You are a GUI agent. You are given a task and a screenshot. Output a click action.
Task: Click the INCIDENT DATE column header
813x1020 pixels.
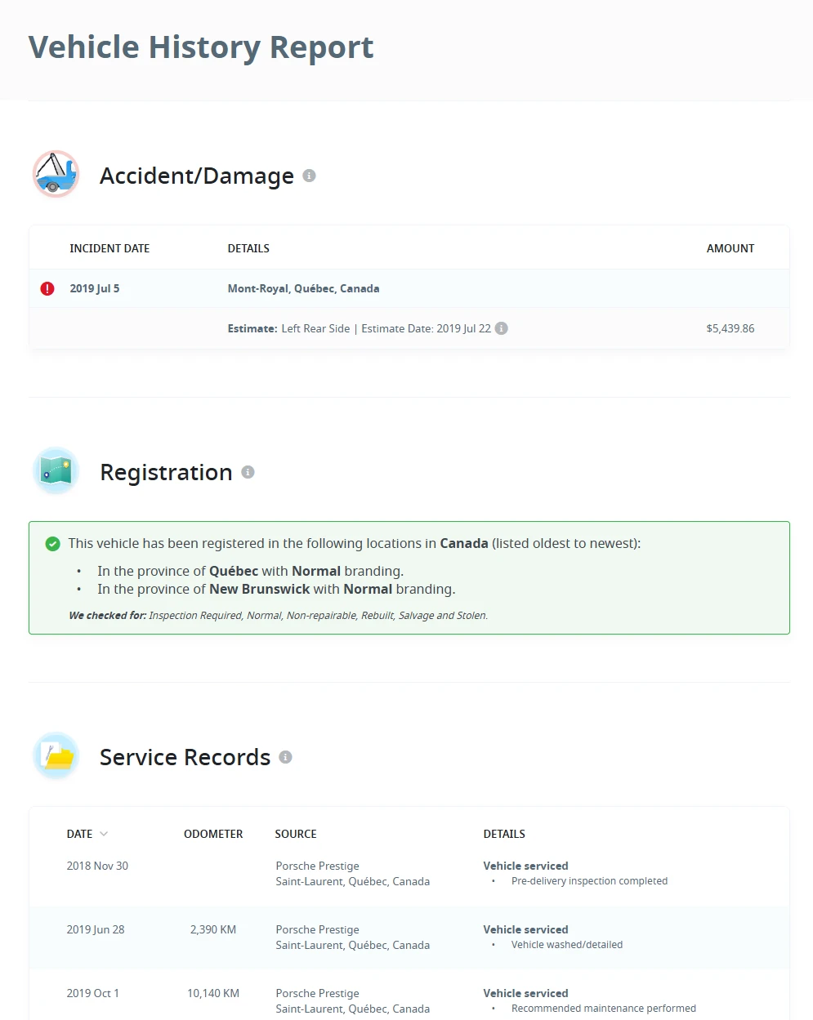(109, 248)
